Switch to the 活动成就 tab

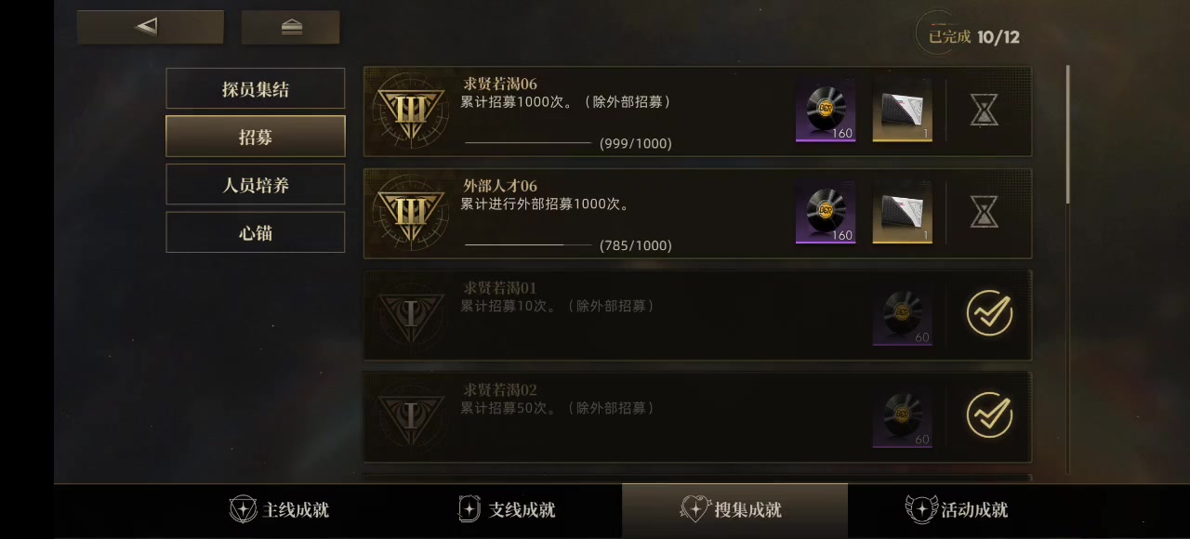957,509
